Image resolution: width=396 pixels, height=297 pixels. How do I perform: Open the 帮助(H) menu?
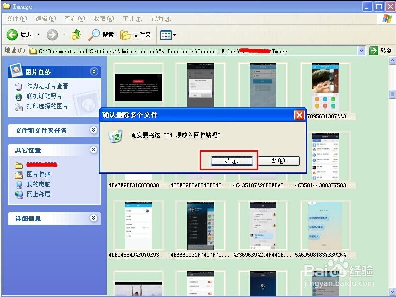click(x=161, y=19)
